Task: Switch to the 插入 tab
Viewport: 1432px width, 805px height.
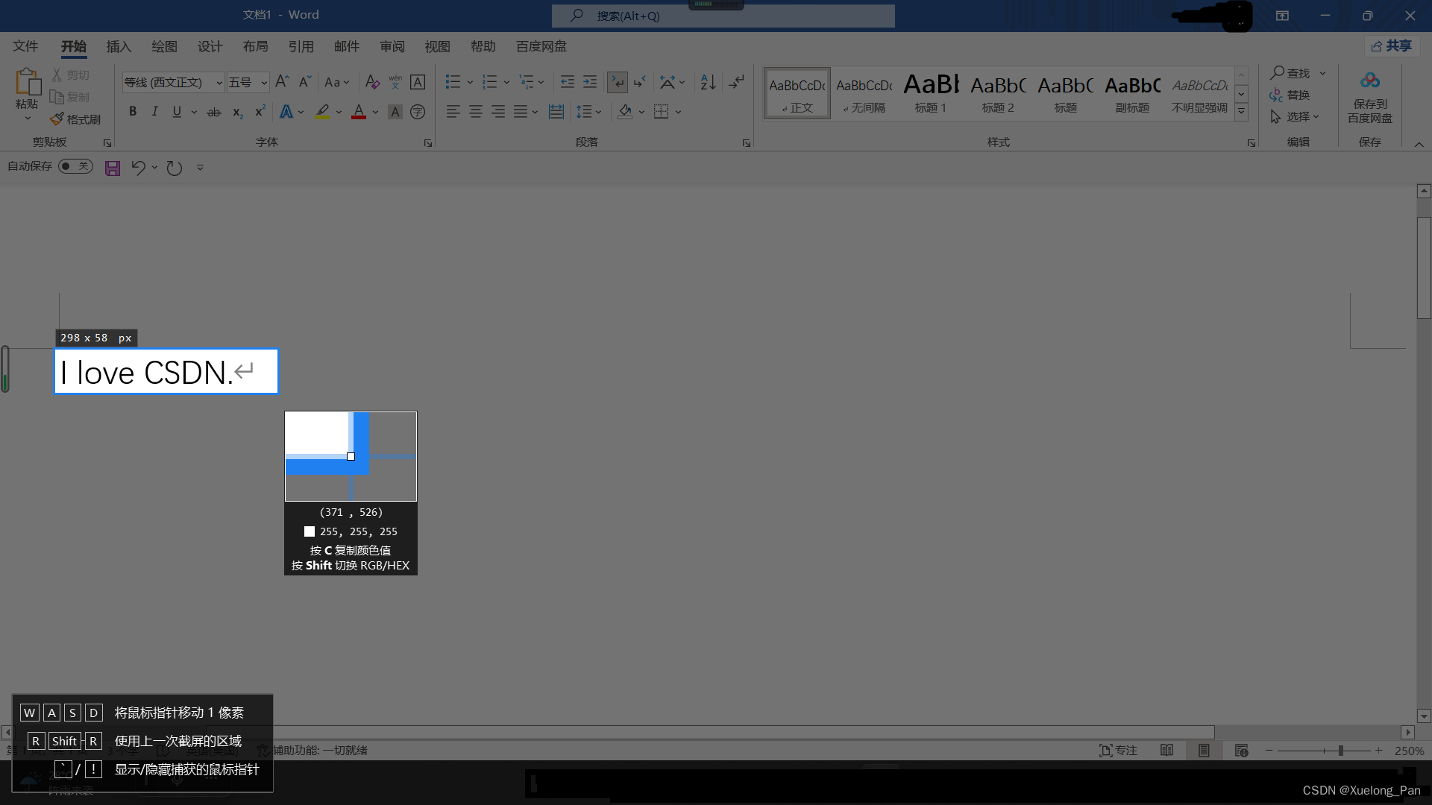Action: [x=119, y=46]
